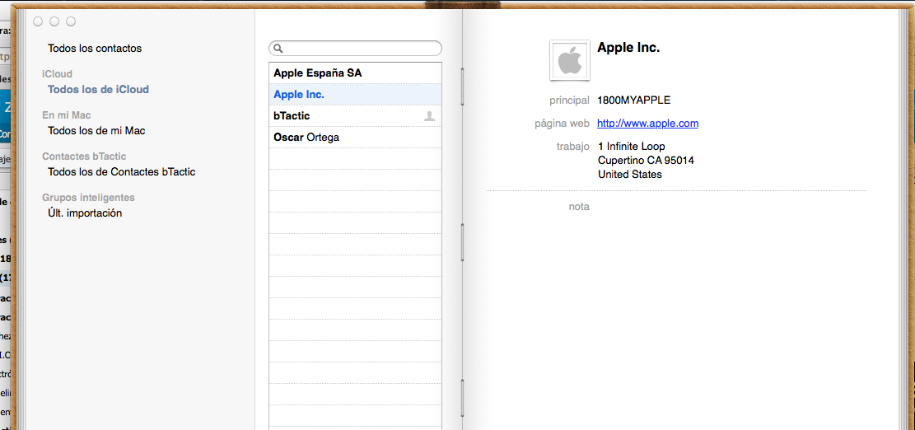
Task: Select Todos los de iCloud group
Action: 98,89
